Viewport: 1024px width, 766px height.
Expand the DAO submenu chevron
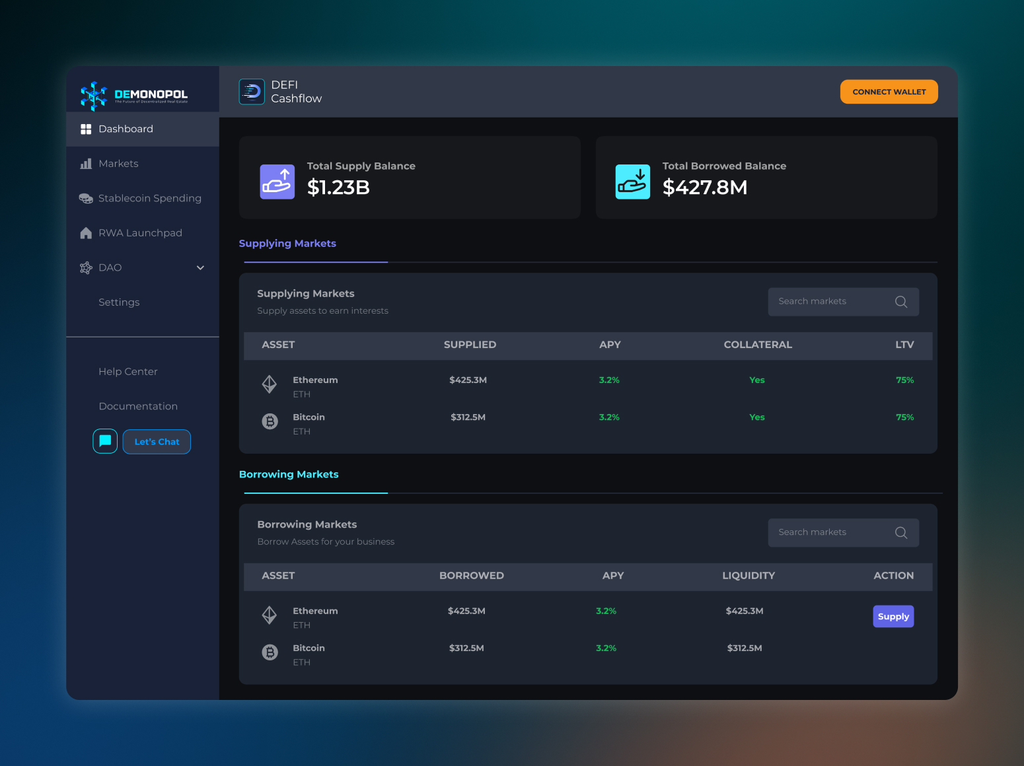point(201,267)
